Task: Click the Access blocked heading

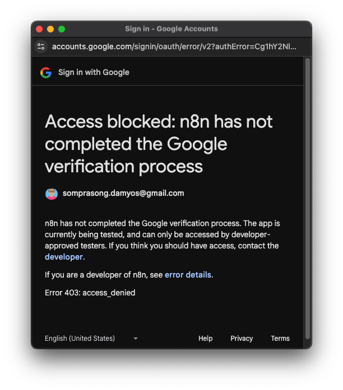Action: (159, 144)
